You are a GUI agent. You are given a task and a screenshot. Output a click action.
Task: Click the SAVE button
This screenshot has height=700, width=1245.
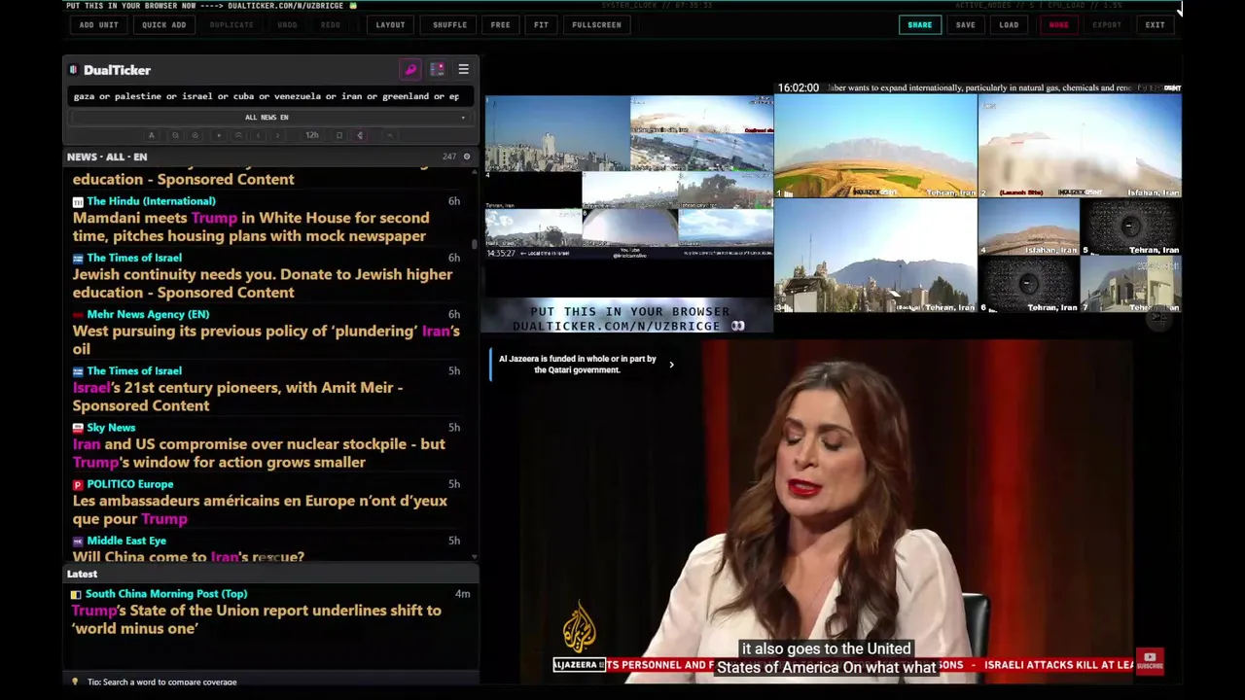[966, 24]
